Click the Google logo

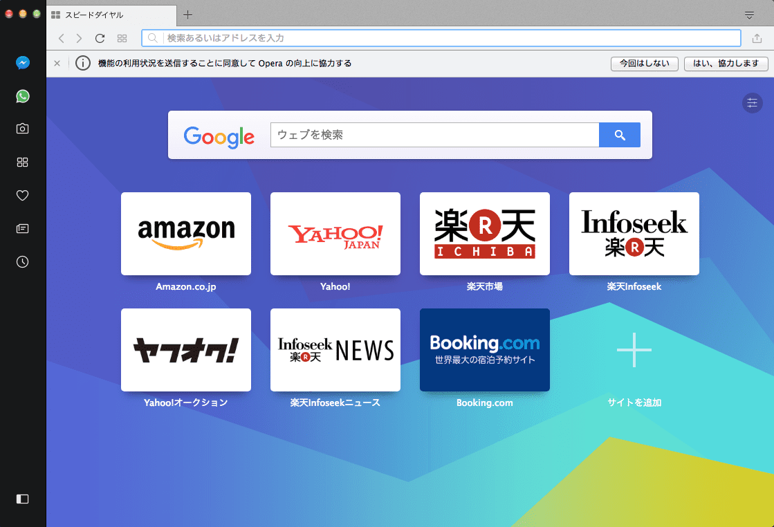pos(219,137)
